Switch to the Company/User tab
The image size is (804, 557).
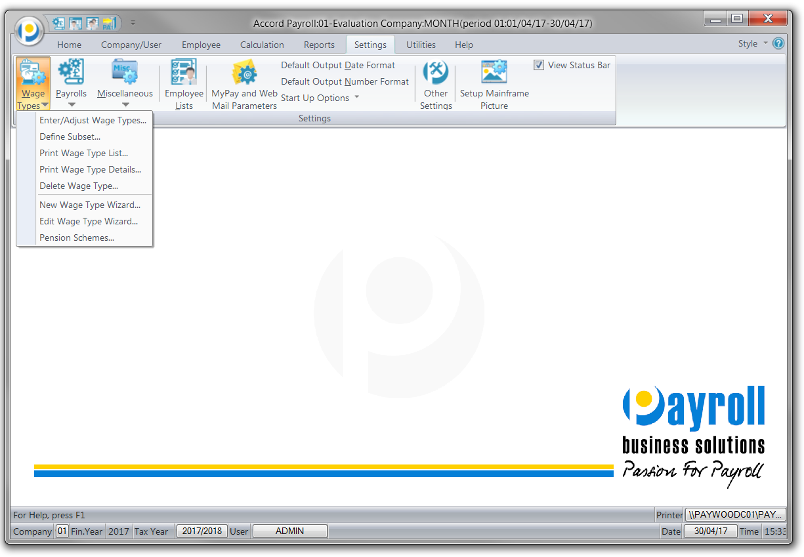click(131, 45)
